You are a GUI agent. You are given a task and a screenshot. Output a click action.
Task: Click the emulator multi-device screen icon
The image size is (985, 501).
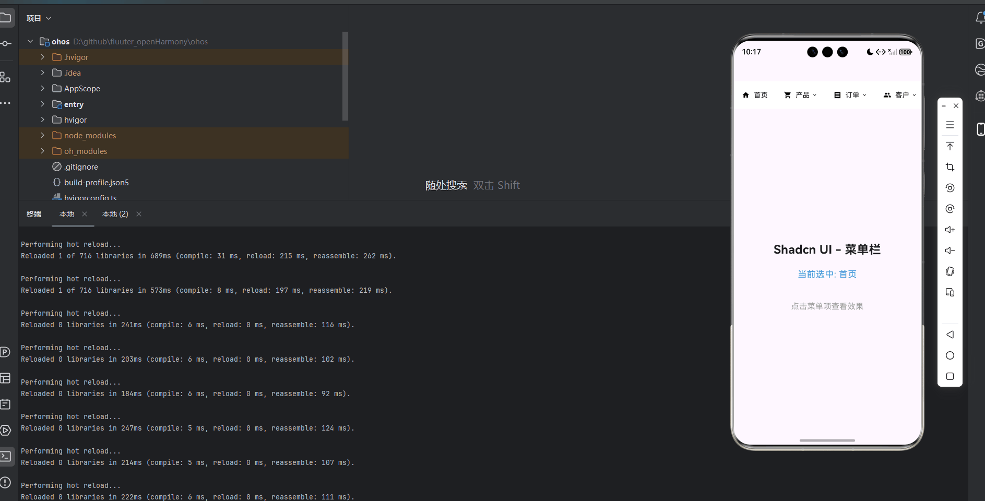tap(950, 292)
